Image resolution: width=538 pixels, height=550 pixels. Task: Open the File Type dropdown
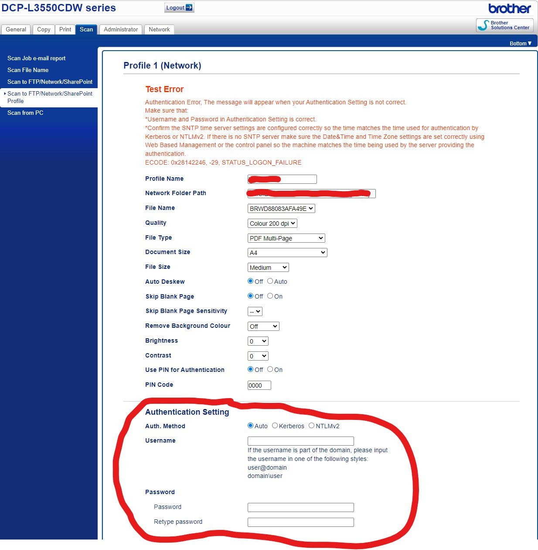click(286, 238)
